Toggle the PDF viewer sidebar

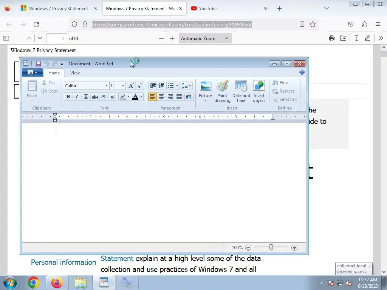click(6, 38)
